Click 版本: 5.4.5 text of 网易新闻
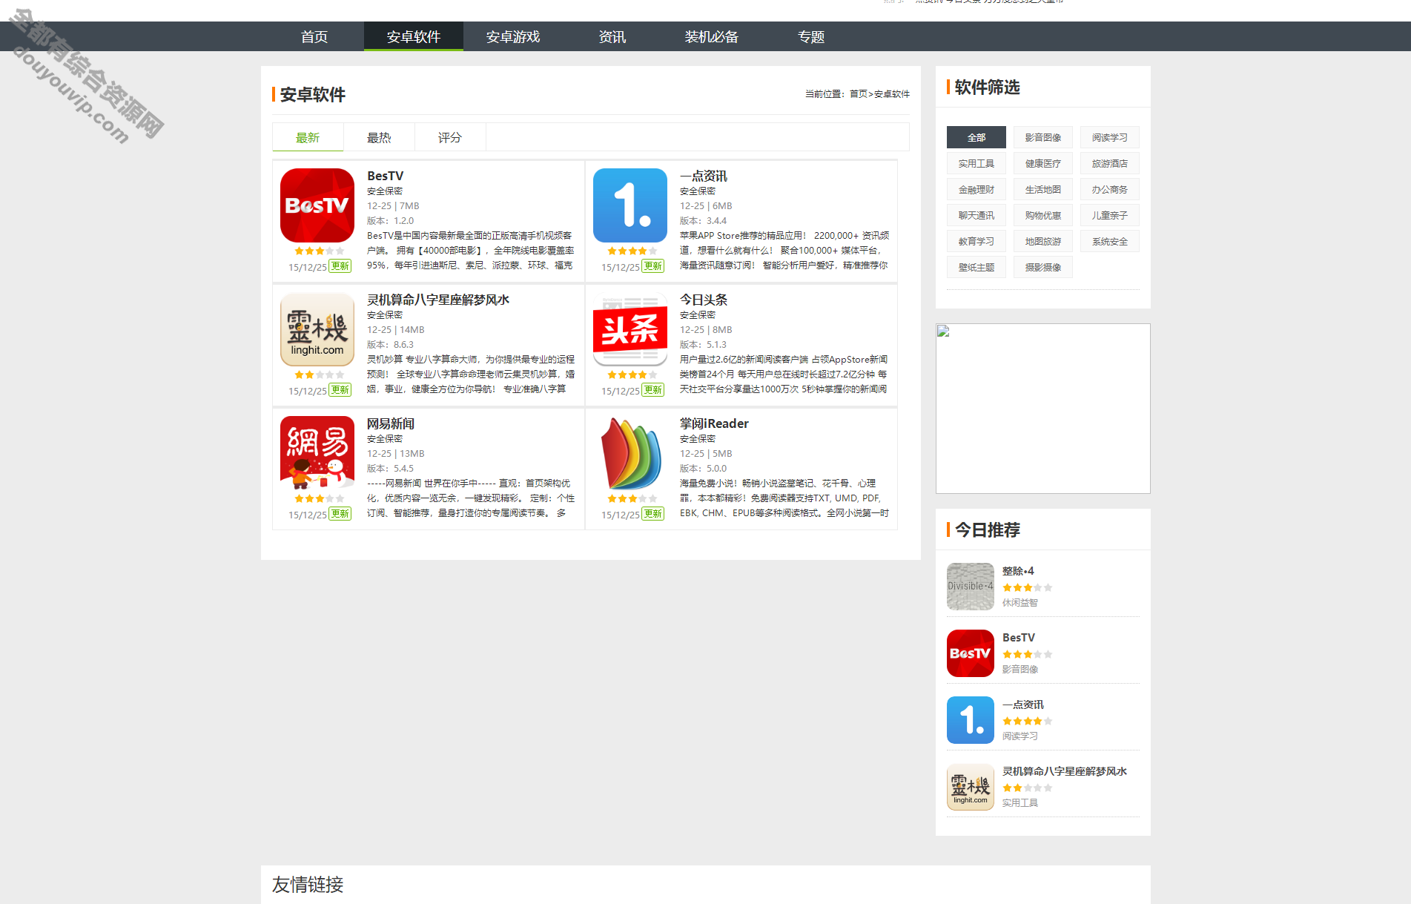This screenshot has width=1411, height=904. click(391, 469)
